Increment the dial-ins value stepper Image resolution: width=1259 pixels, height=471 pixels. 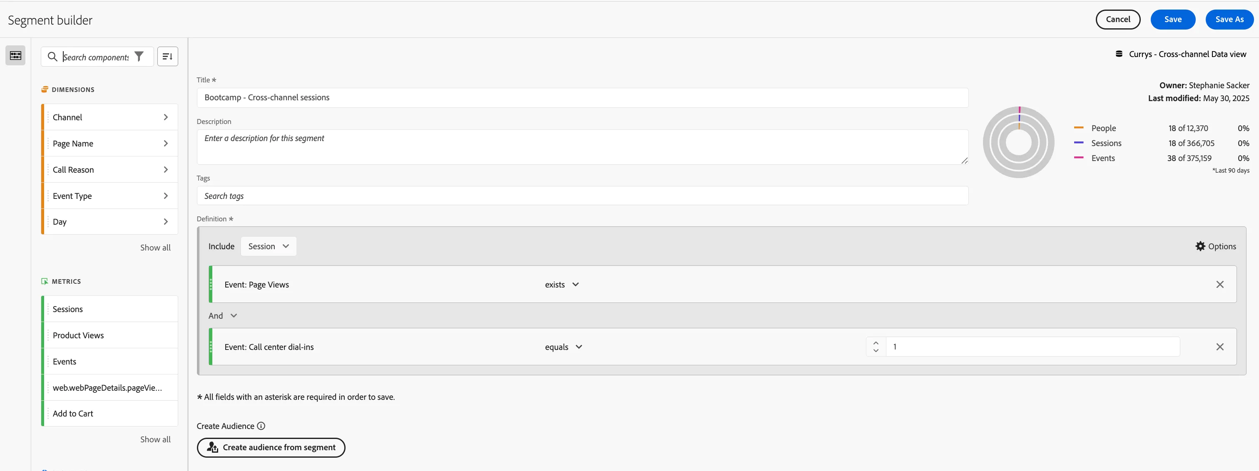(x=875, y=343)
